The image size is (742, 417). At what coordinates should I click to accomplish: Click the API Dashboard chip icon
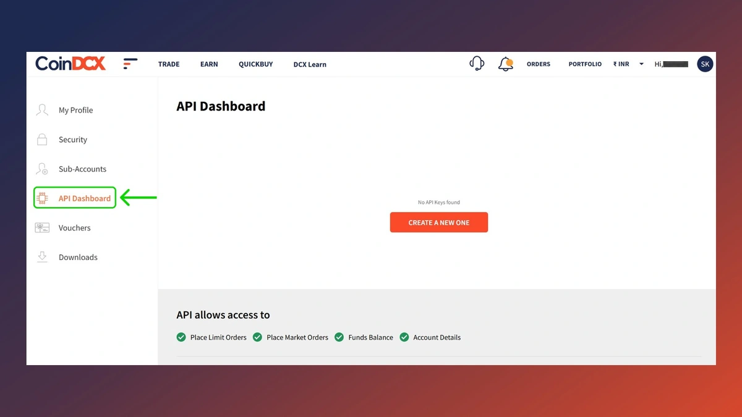coord(43,198)
